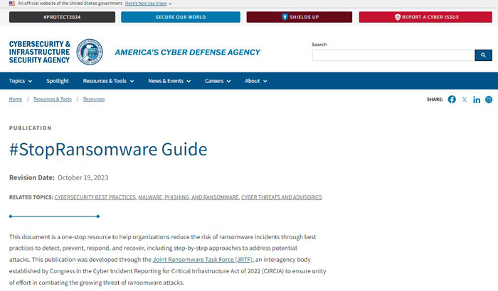
Task: Expand Resources & Tools menu
Action: [108, 81]
